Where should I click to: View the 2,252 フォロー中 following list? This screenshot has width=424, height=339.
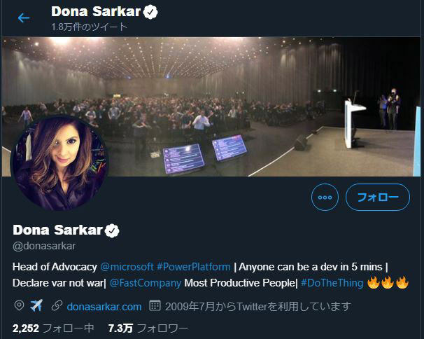[x=53, y=328]
